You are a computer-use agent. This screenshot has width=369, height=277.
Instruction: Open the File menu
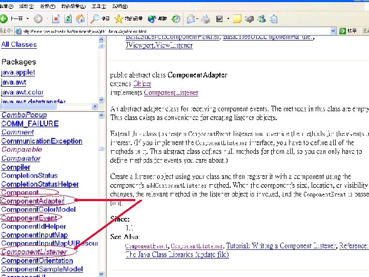tap(7, 6)
